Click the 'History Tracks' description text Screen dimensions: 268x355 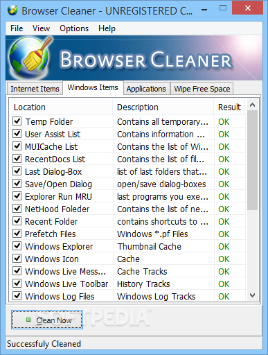point(143,284)
